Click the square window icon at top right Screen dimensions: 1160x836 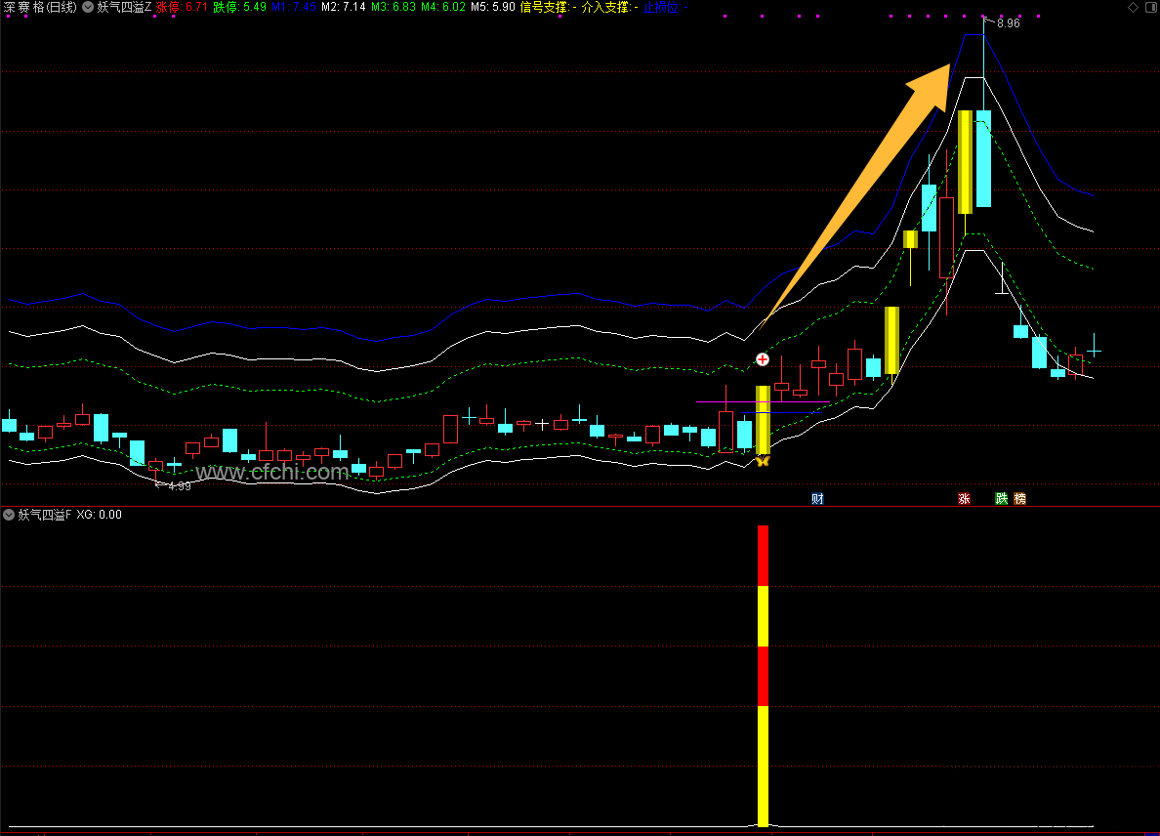pos(1151,8)
